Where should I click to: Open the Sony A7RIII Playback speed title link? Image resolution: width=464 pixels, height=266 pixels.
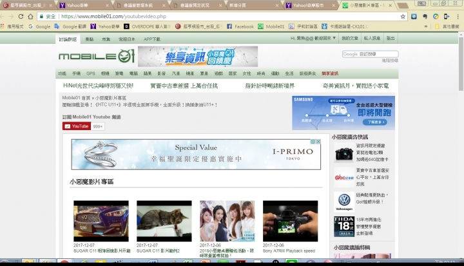[x=289, y=251]
